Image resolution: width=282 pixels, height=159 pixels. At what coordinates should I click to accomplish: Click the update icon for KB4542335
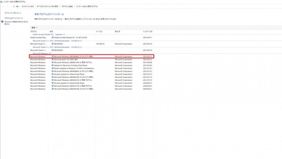point(53,80)
